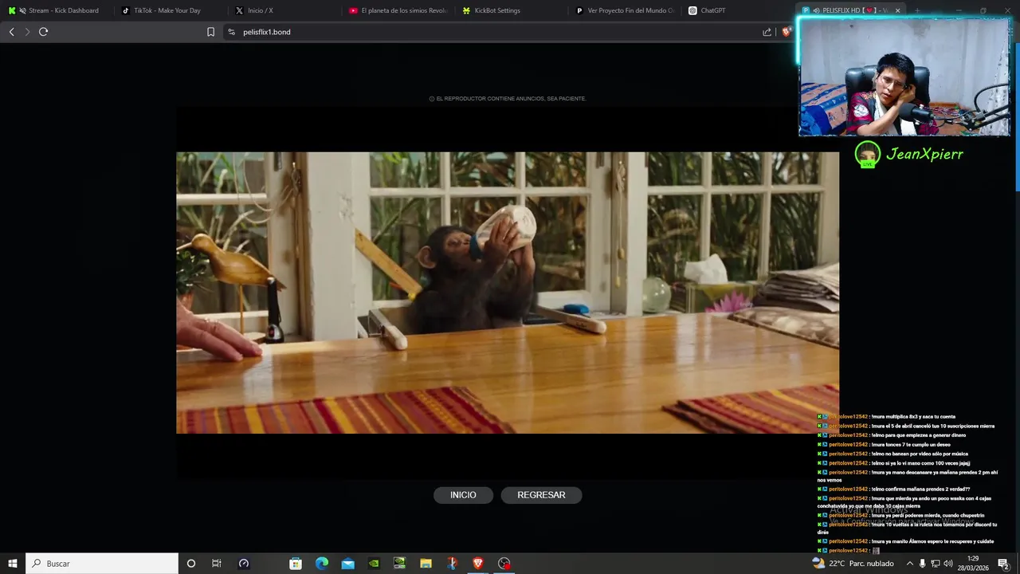1020x574 pixels.
Task: Open File Explorer from the taskbar
Action: pyautogui.click(x=426, y=564)
